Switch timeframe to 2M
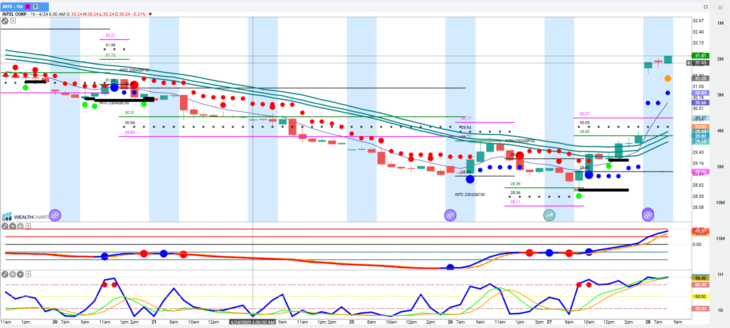 click(x=720, y=59)
